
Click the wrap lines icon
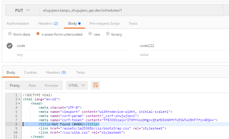[x=96, y=86]
